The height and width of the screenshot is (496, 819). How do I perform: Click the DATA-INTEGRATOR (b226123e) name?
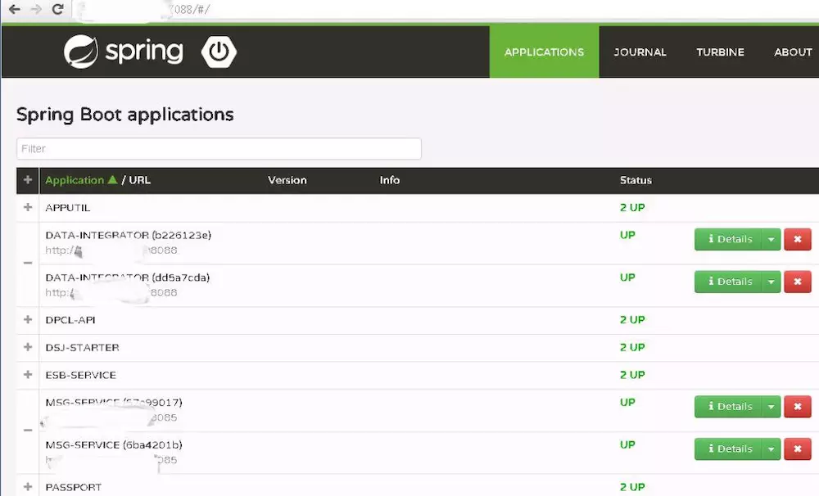pos(129,235)
